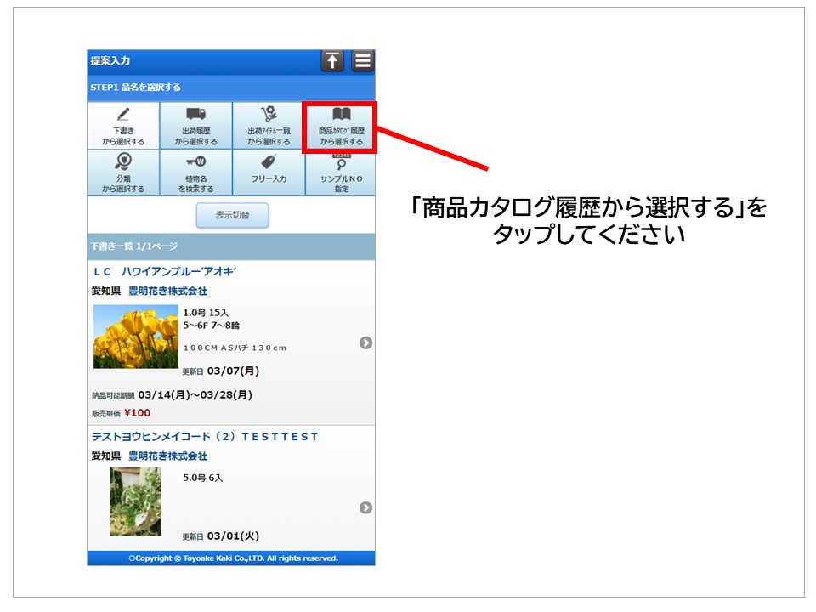The height and width of the screenshot is (612, 816).
Task: Choose 出荷アイテム一覧から選択する hand-truck icon
Action: [269, 114]
